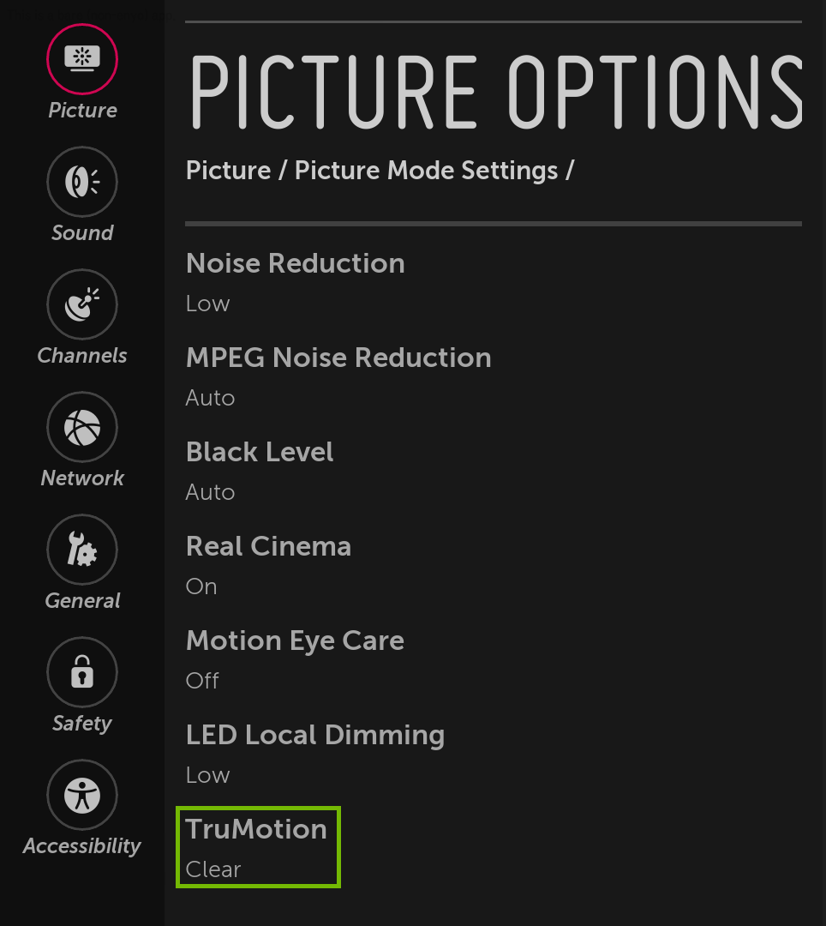Click the Channels satellite icon
Viewport: 826px width, 926px height.
81,304
